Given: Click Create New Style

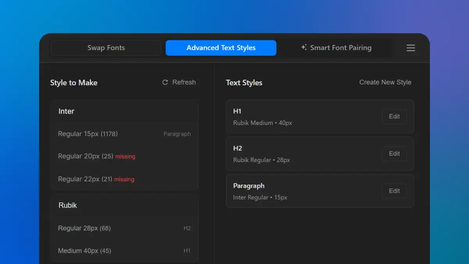Looking at the screenshot, I should pos(385,82).
